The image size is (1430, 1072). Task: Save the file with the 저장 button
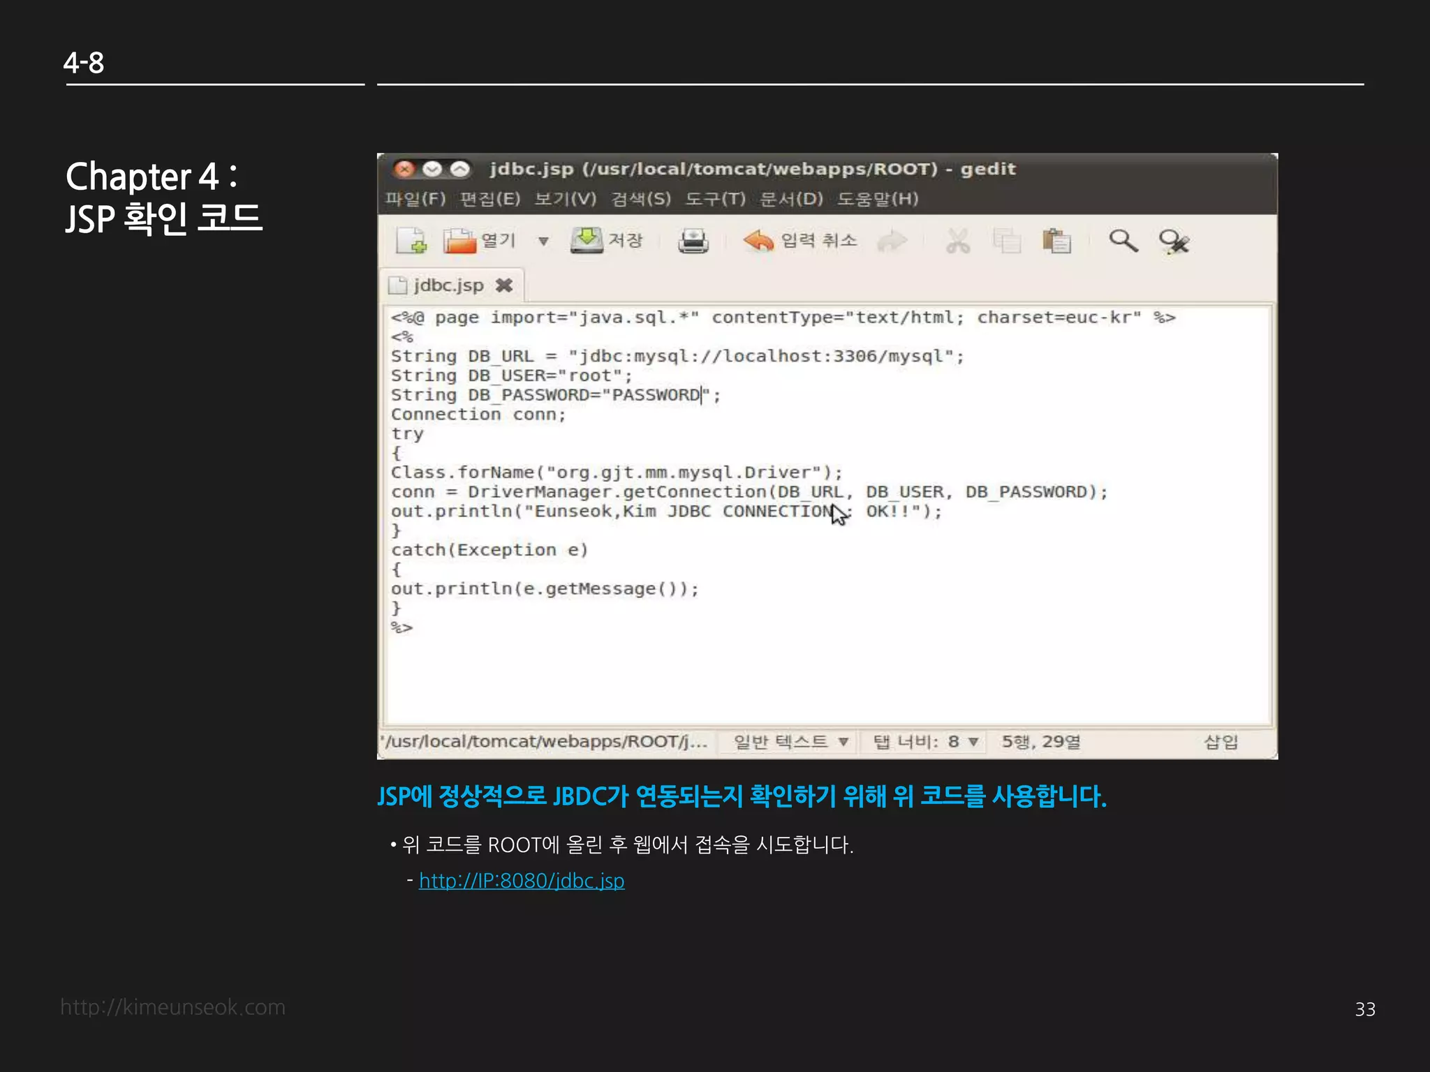coord(606,241)
